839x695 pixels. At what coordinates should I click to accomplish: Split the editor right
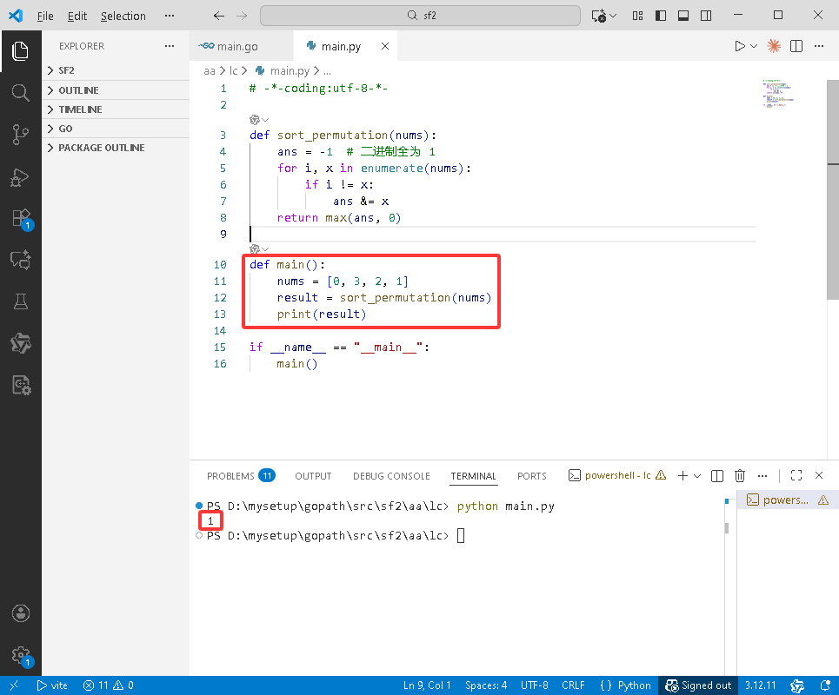coord(796,46)
